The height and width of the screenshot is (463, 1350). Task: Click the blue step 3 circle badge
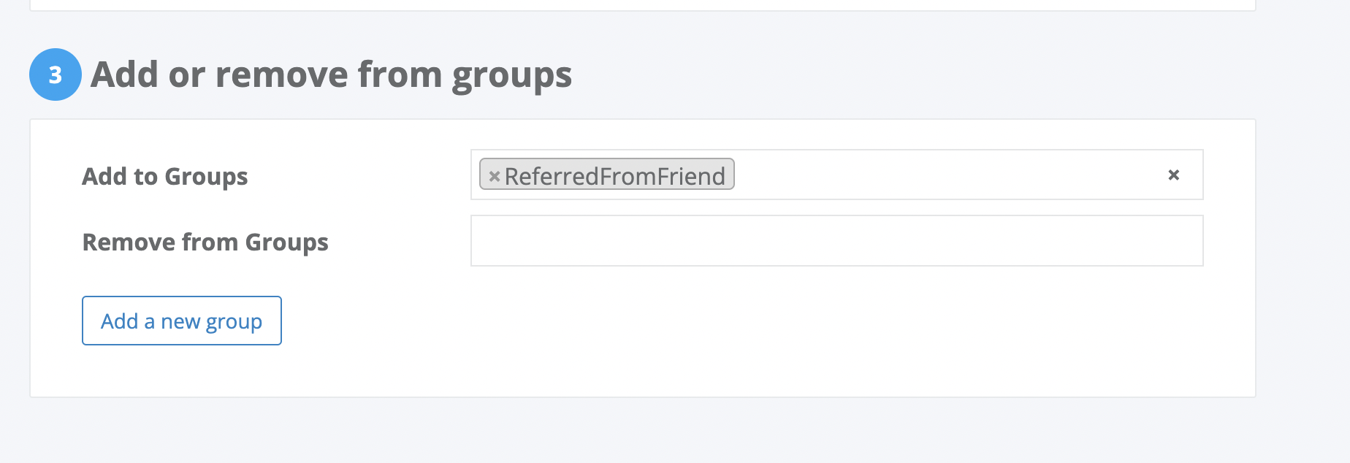(56, 74)
